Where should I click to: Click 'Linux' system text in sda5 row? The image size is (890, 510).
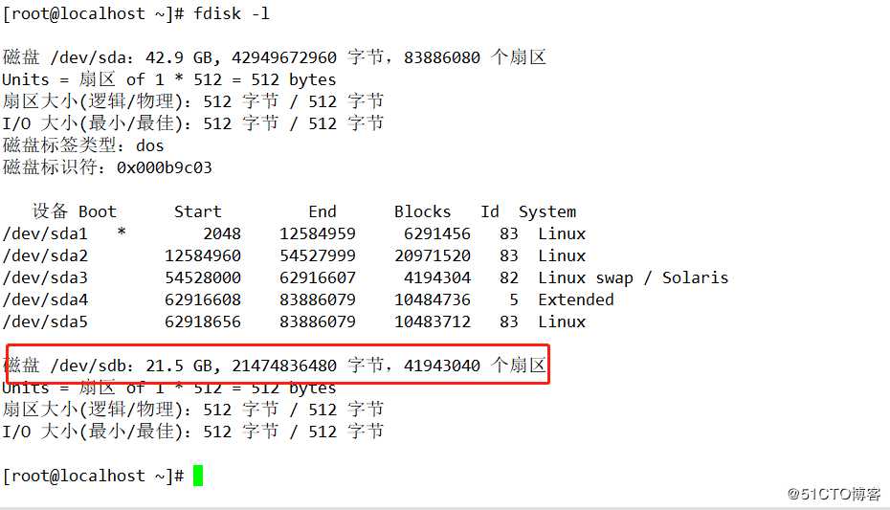click(562, 322)
